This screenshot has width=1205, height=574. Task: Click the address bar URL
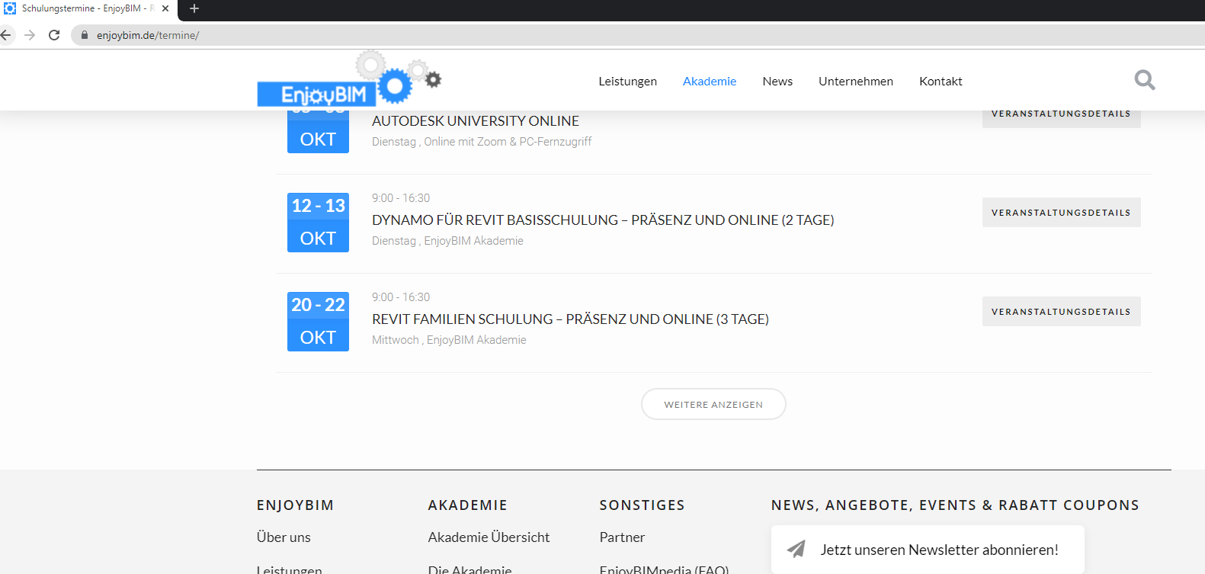click(148, 35)
